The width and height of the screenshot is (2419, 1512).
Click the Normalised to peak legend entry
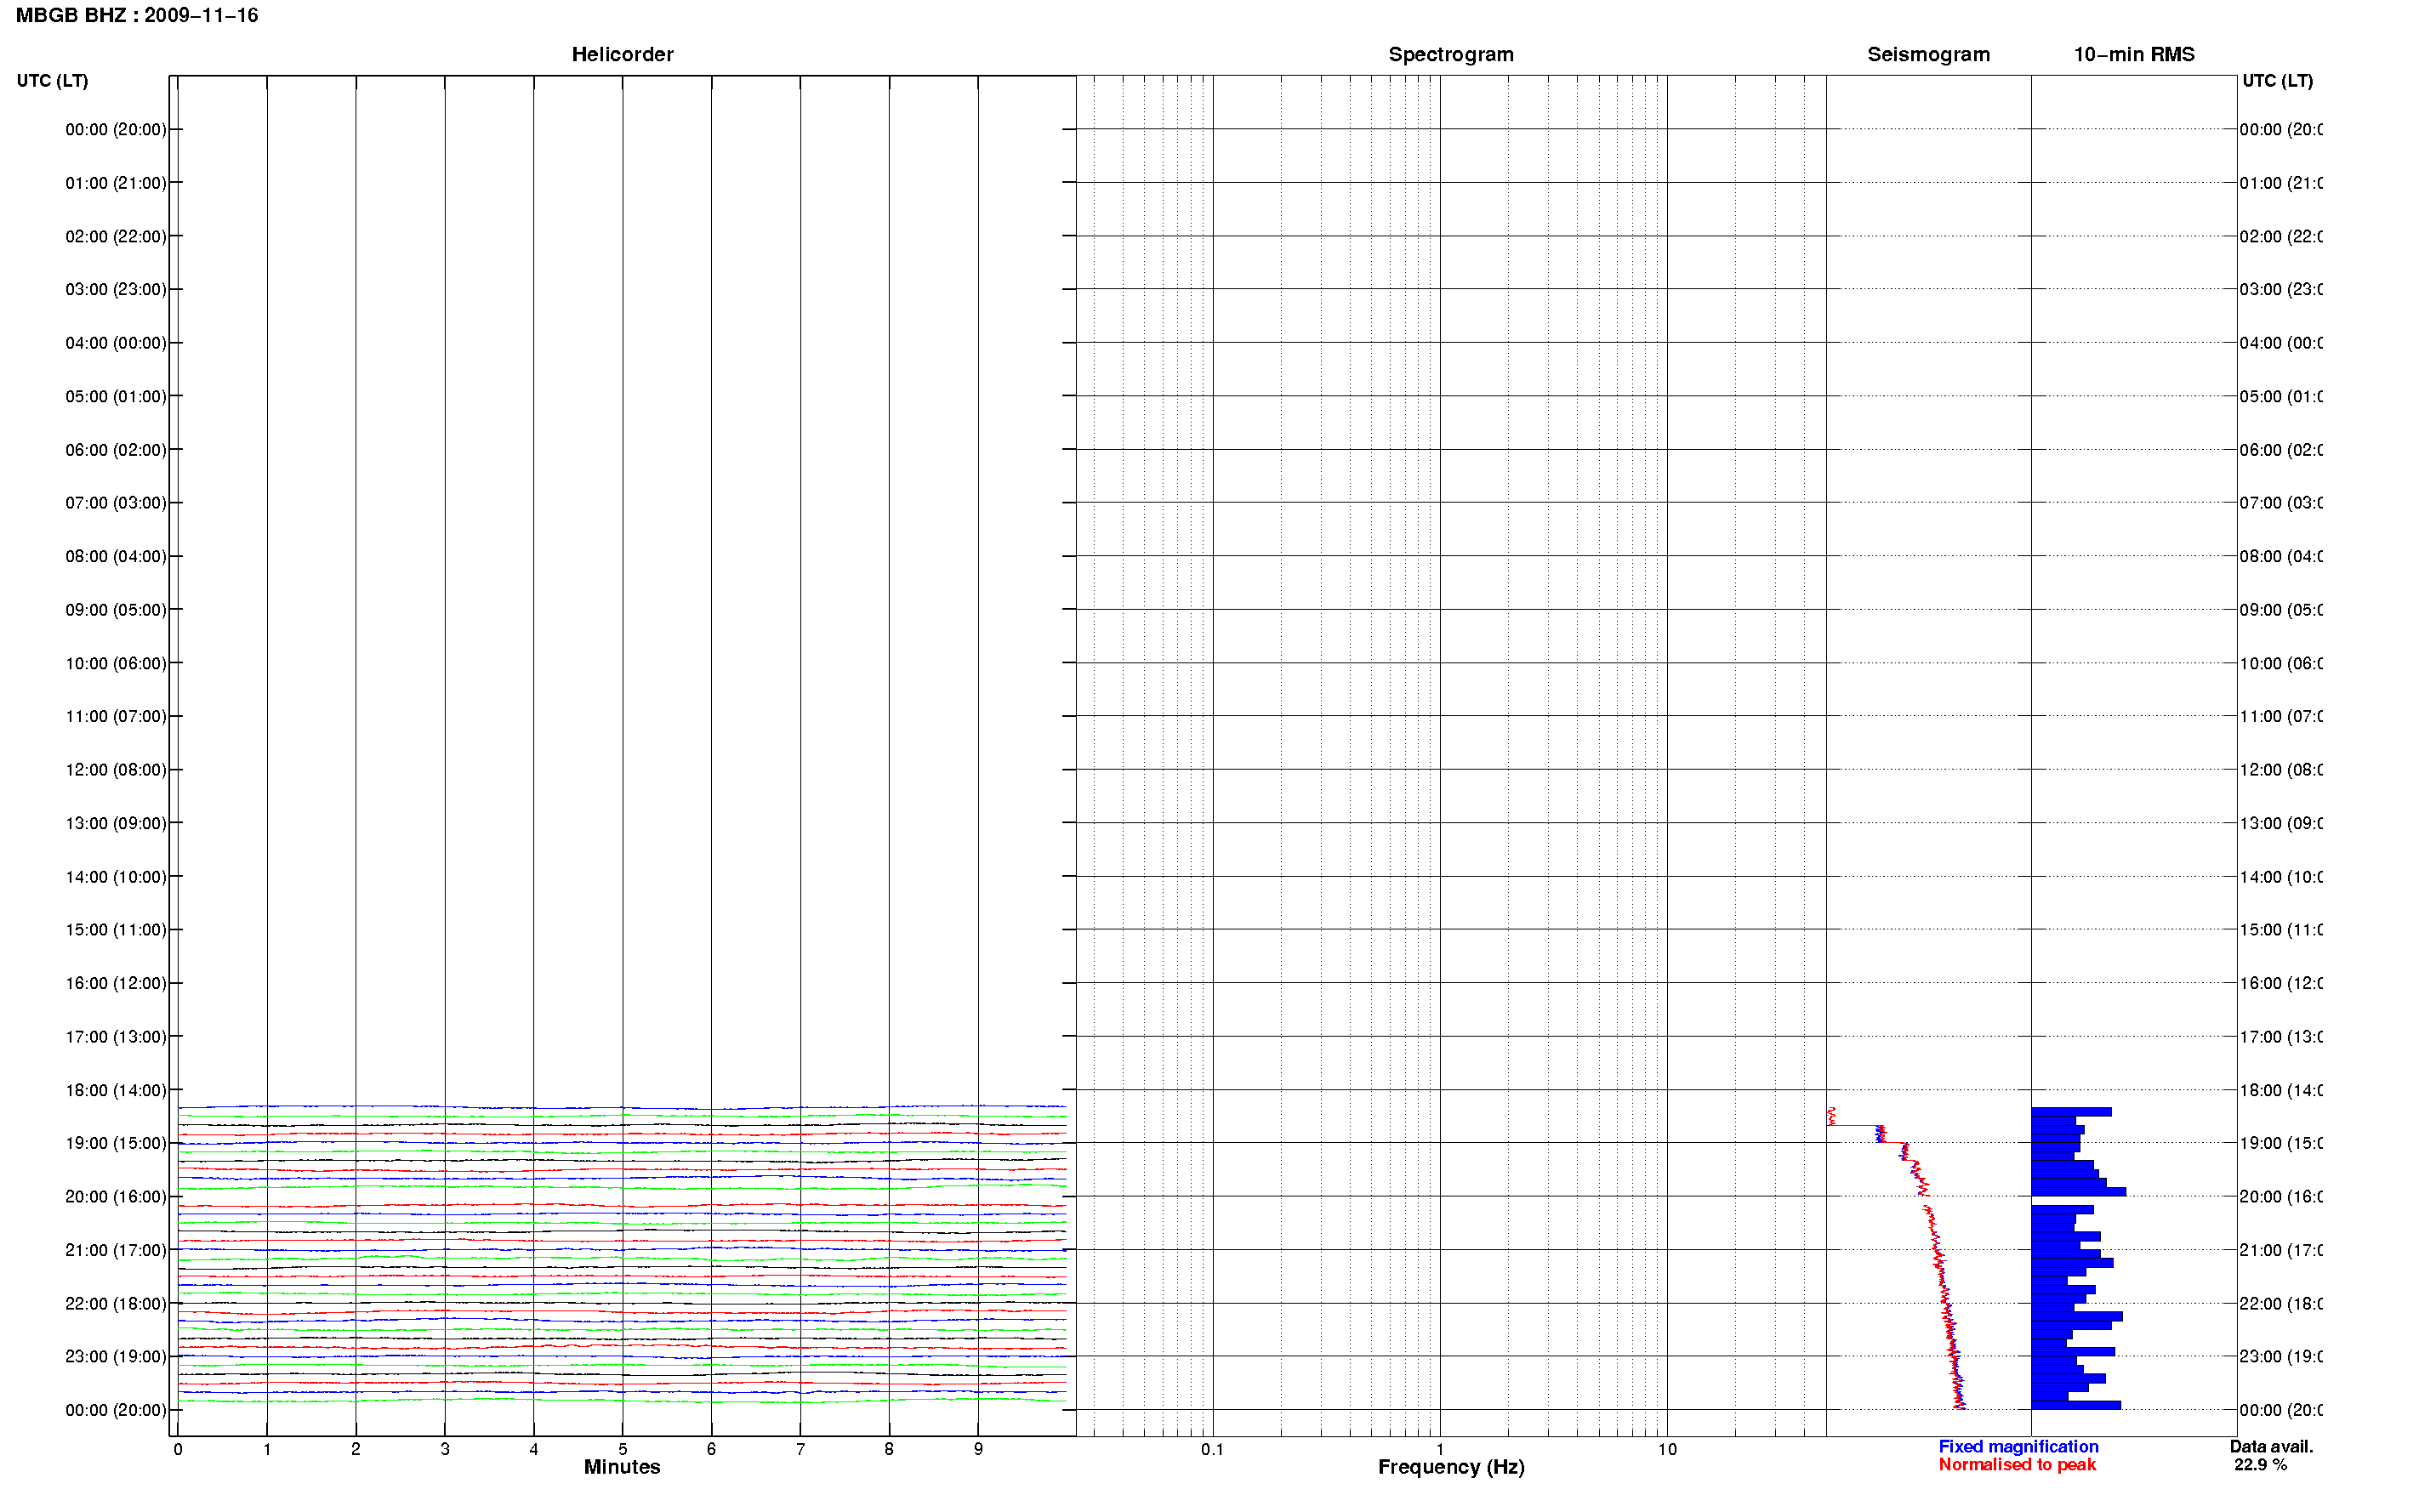(x=2017, y=1464)
